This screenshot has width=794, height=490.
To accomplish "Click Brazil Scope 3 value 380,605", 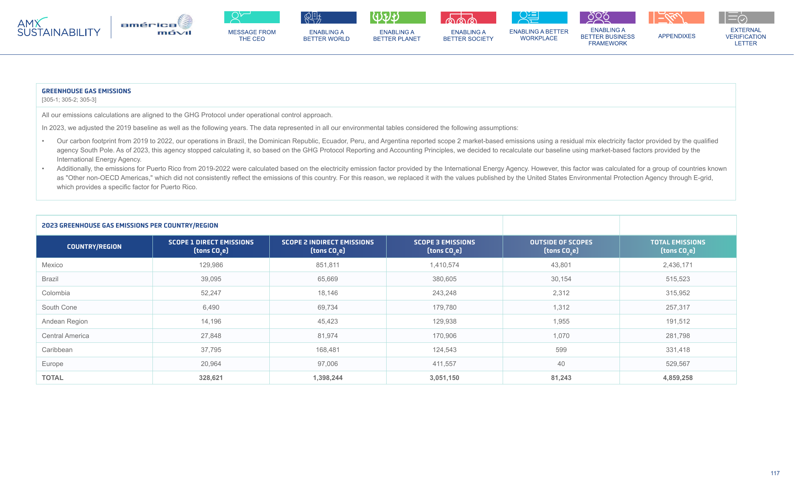I will click(445, 279).
